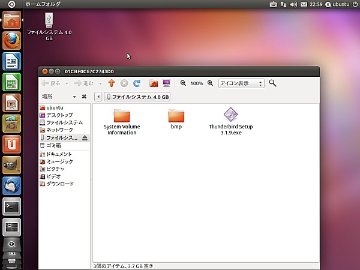
Task: Open ドキュメント bookmark in the sidebar
Action: pyautogui.click(x=64, y=154)
